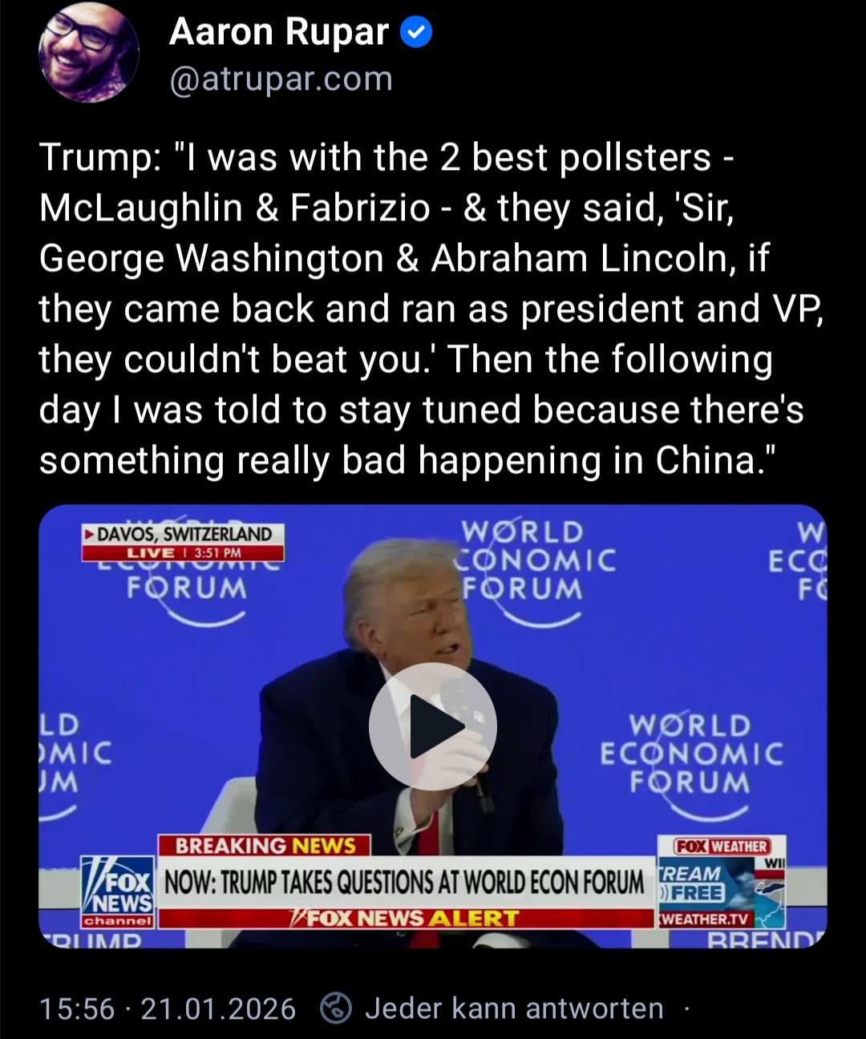The height and width of the screenshot is (1039, 866).
Task: Select the post text quoting Trump
Action: 431,309
